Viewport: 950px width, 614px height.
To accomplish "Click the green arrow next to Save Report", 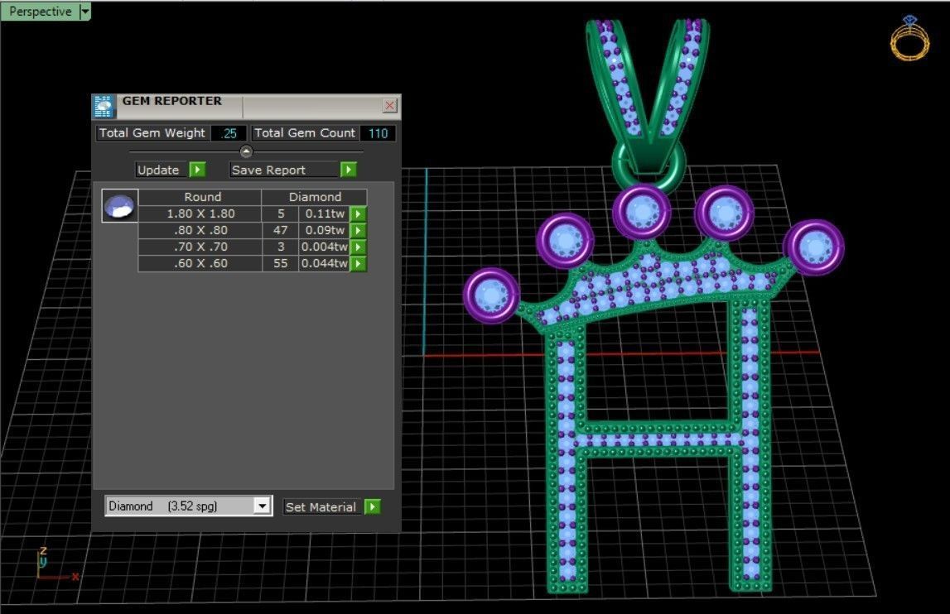I will [349, 170].
